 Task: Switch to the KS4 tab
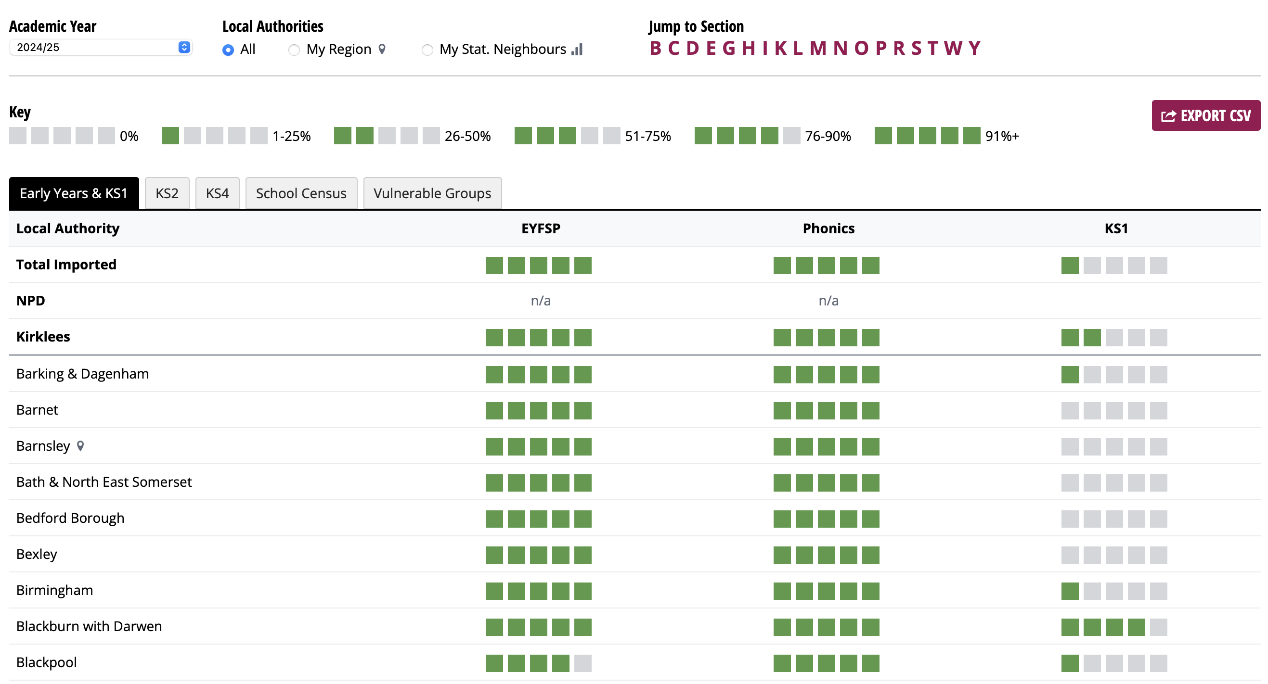click(217, 193)
